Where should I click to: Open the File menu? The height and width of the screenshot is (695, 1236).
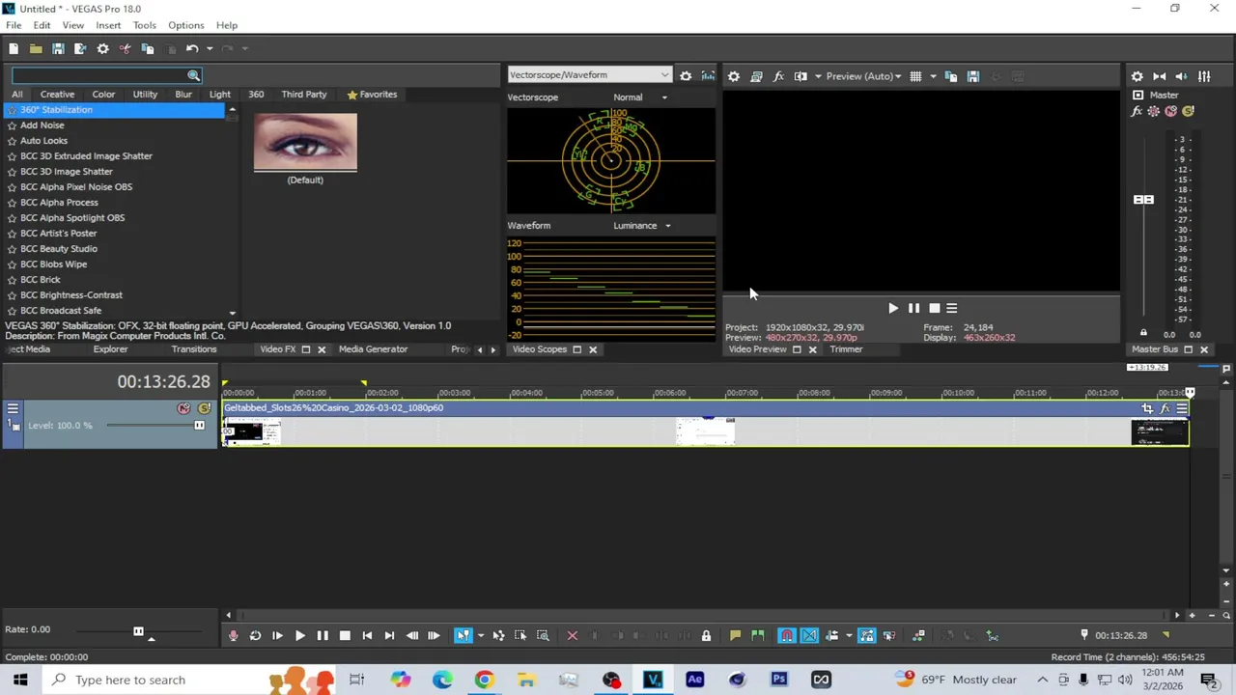(14, 25)
